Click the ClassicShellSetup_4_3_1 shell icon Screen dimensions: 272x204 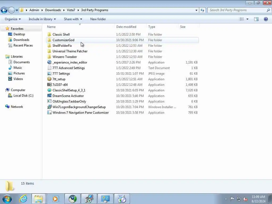click(49, 90)
